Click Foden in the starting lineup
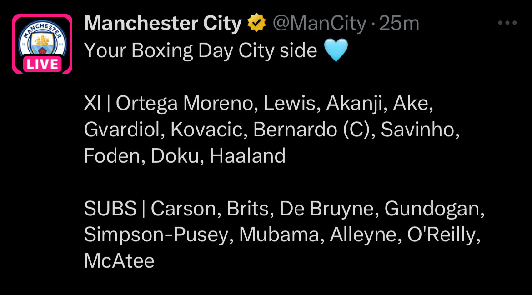 click(112, 156)
